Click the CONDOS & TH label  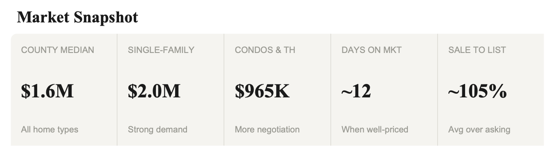265,50
